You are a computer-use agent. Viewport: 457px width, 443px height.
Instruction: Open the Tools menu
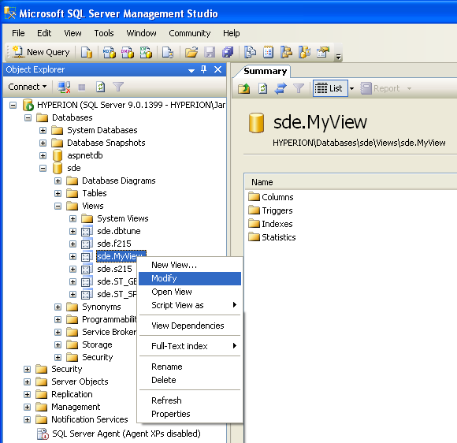[104, 33]
